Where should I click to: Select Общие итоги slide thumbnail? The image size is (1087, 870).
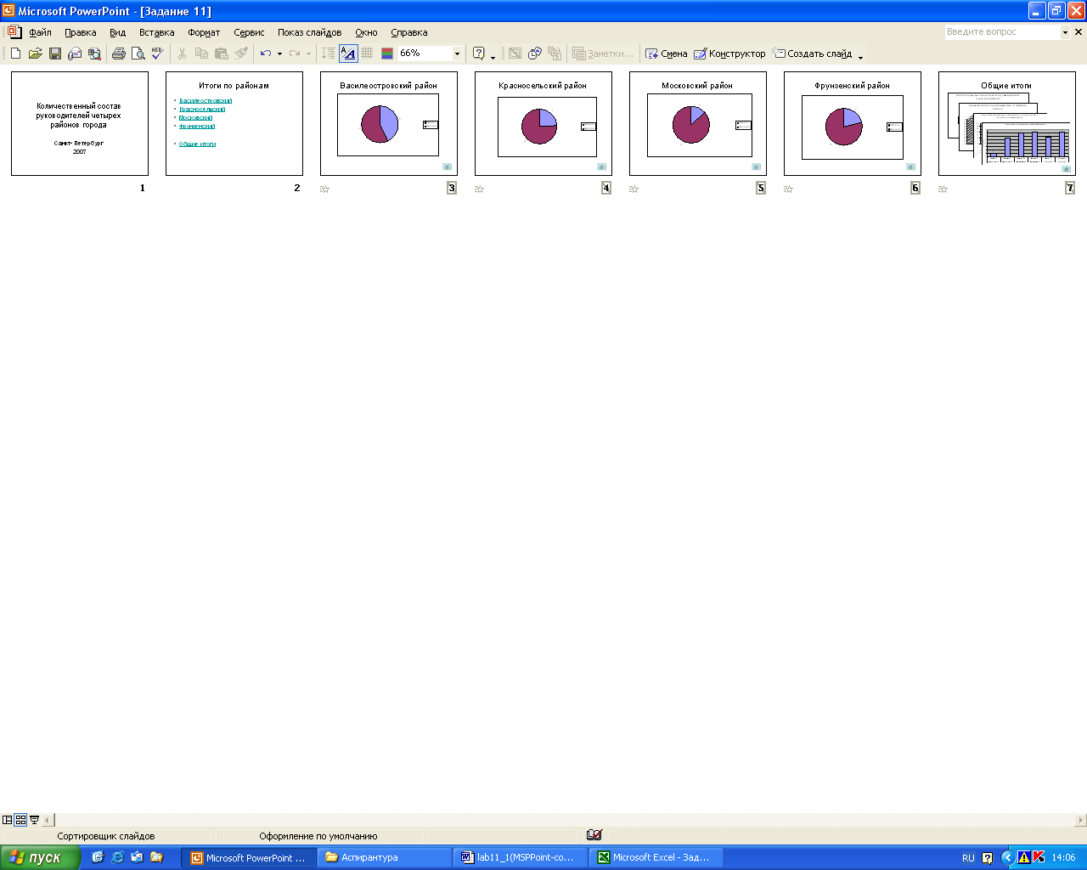coord(1007,123)
